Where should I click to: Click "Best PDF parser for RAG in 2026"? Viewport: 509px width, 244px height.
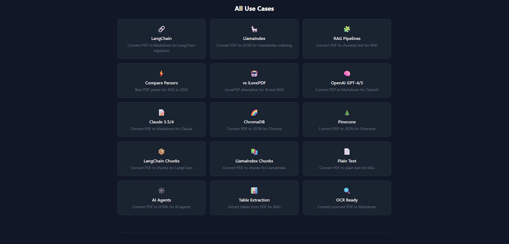pyautogui.click(x=162, y=90)
